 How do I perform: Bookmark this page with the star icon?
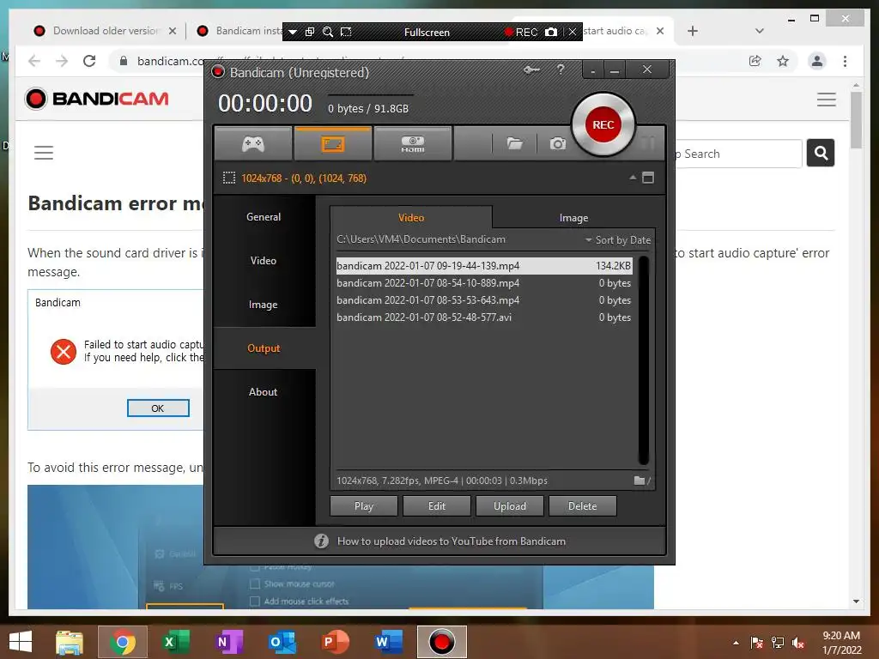tap(783, 61)
